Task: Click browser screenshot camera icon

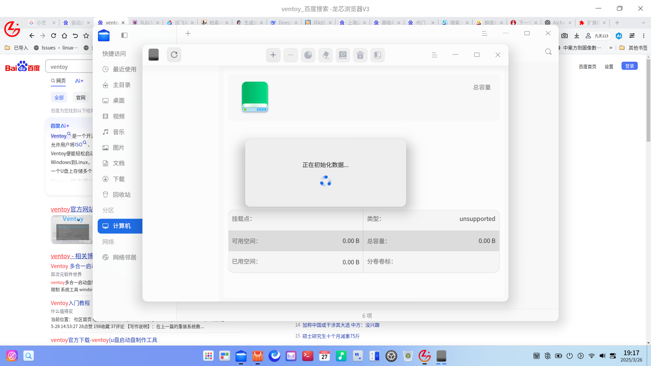Action: [565, 36]
